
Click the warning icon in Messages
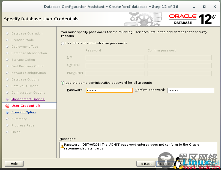point(62,146)
